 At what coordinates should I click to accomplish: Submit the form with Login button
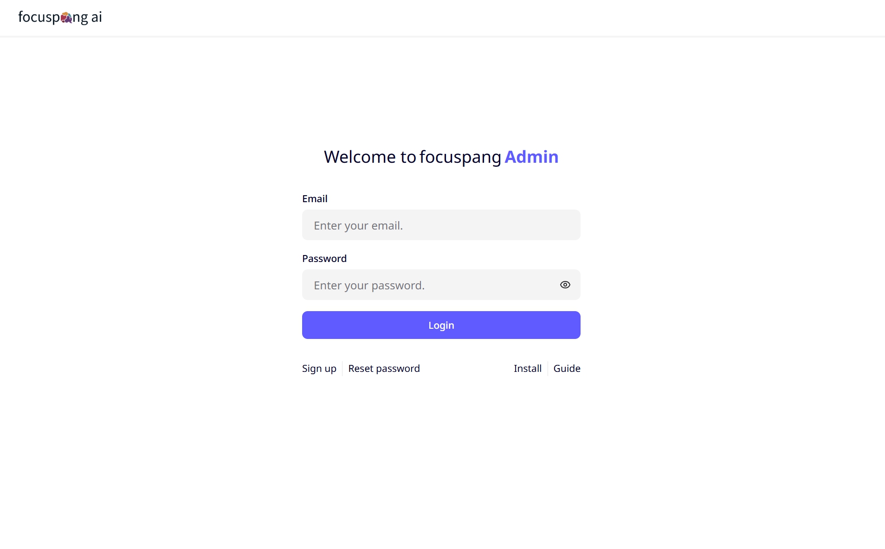tap(441, 325)
